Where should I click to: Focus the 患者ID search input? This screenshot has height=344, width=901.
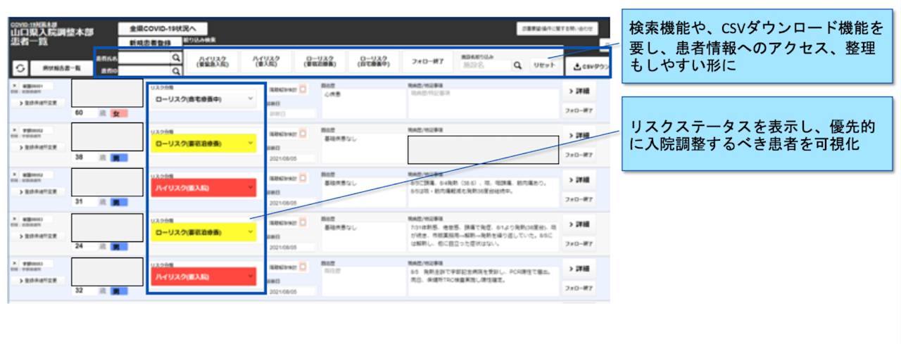[144, 70]
